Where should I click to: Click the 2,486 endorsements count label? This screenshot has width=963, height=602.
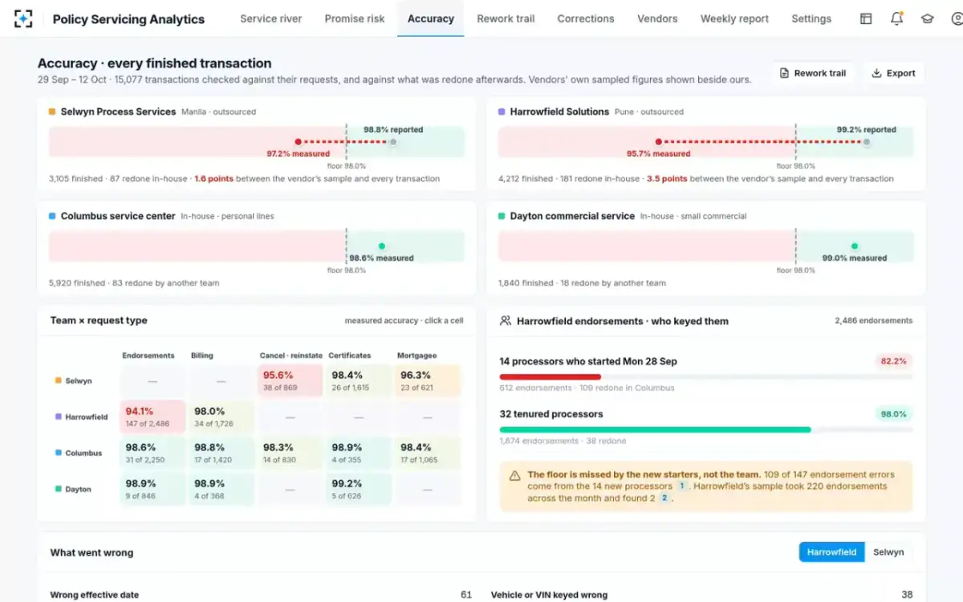[873, 320]
